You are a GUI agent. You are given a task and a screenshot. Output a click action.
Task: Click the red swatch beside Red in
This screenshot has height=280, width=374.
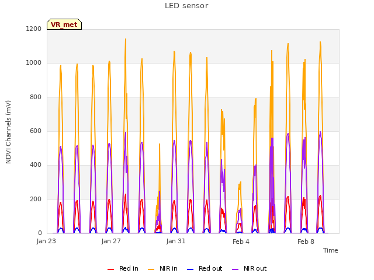point(110,269)
